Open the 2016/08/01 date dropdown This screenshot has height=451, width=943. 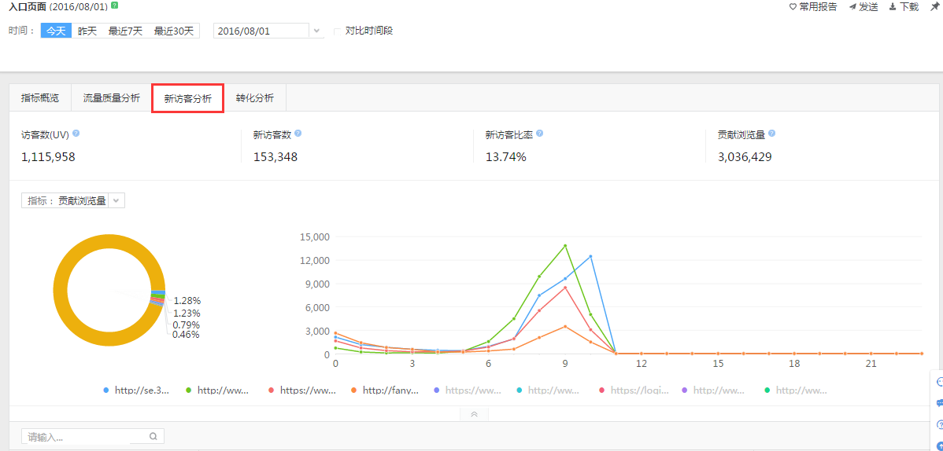316,31
